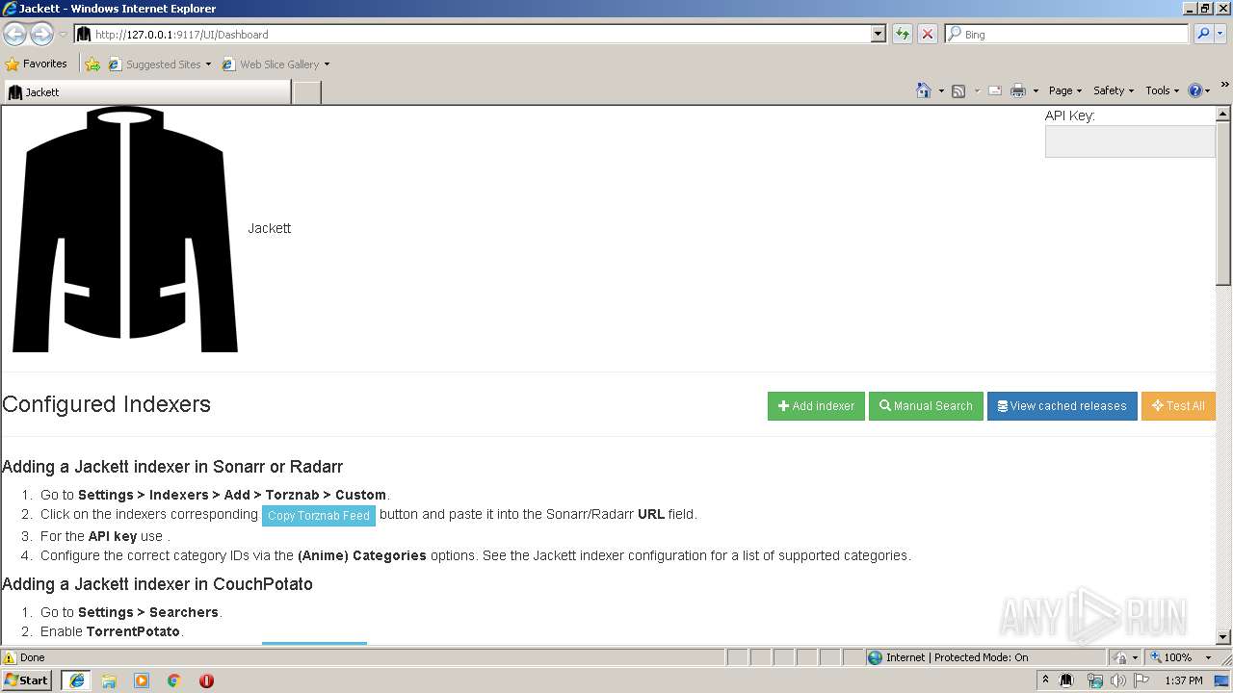Open the address bar history dropdown
1233x693 pixels.
pos(878,34)
